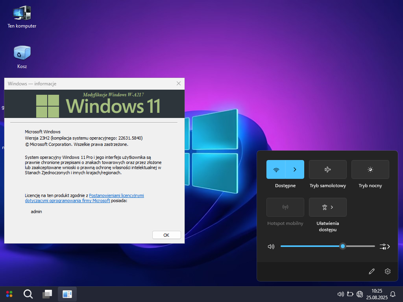Enable Tryb samolotowy airplane mode
The image size is (403, 302).
(x=327, y=169)
